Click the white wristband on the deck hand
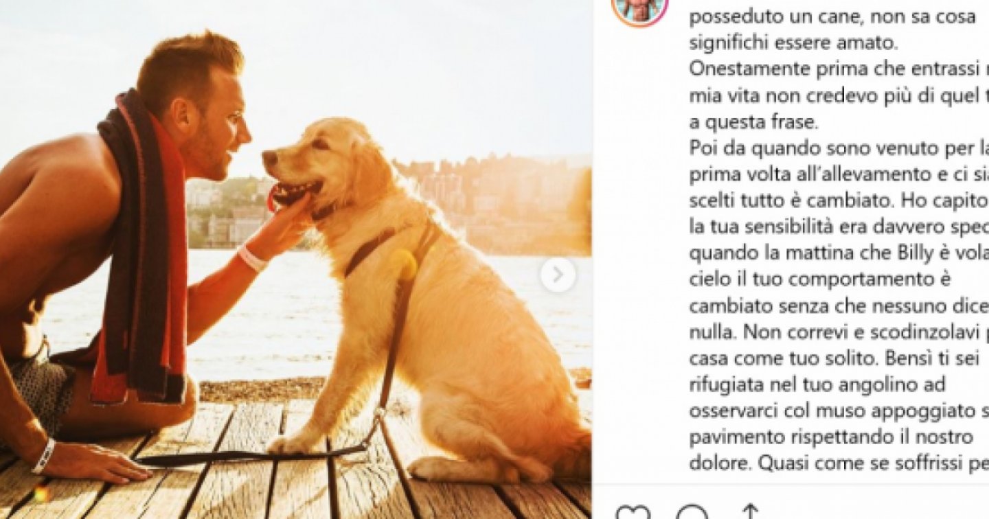The image size is (989, 519). [x=43, y=456]
